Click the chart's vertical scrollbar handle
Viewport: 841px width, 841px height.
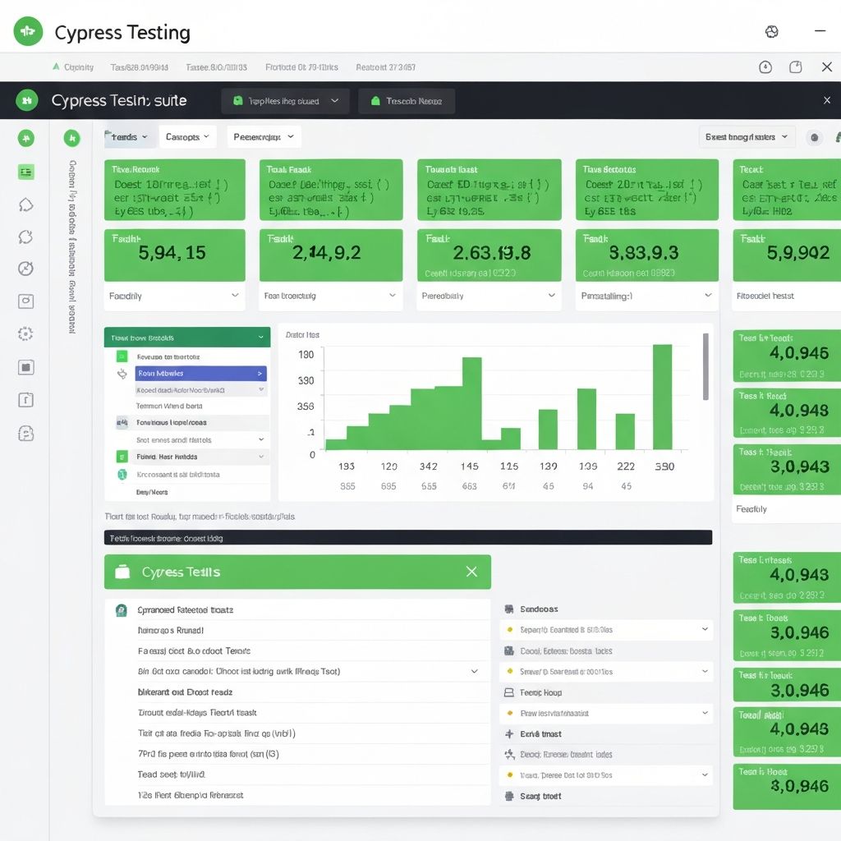(705, 367)
